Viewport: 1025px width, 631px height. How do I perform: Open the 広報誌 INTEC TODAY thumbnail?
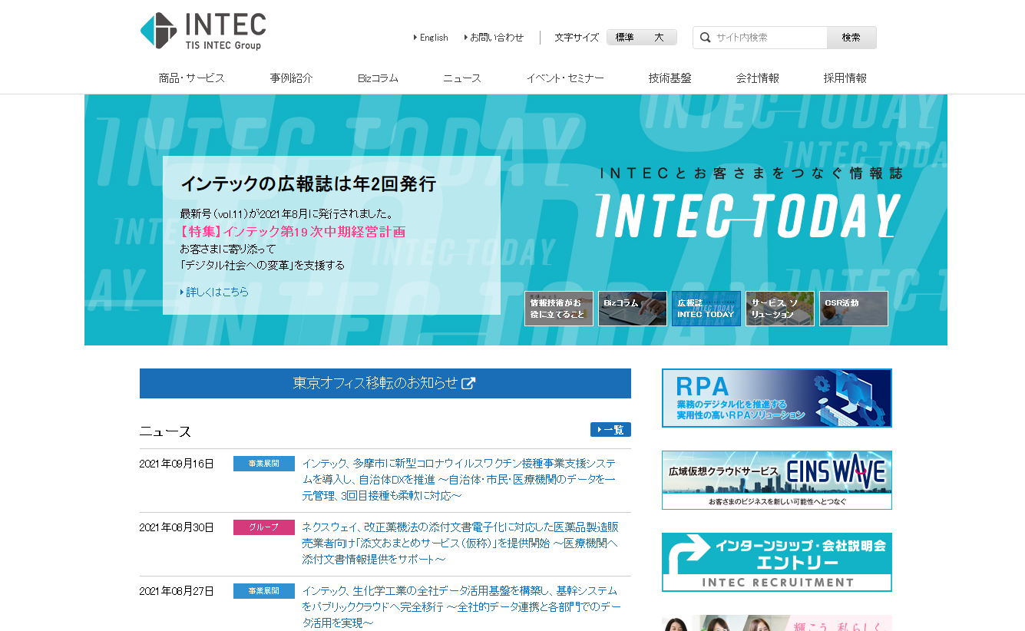click(706, 309)
